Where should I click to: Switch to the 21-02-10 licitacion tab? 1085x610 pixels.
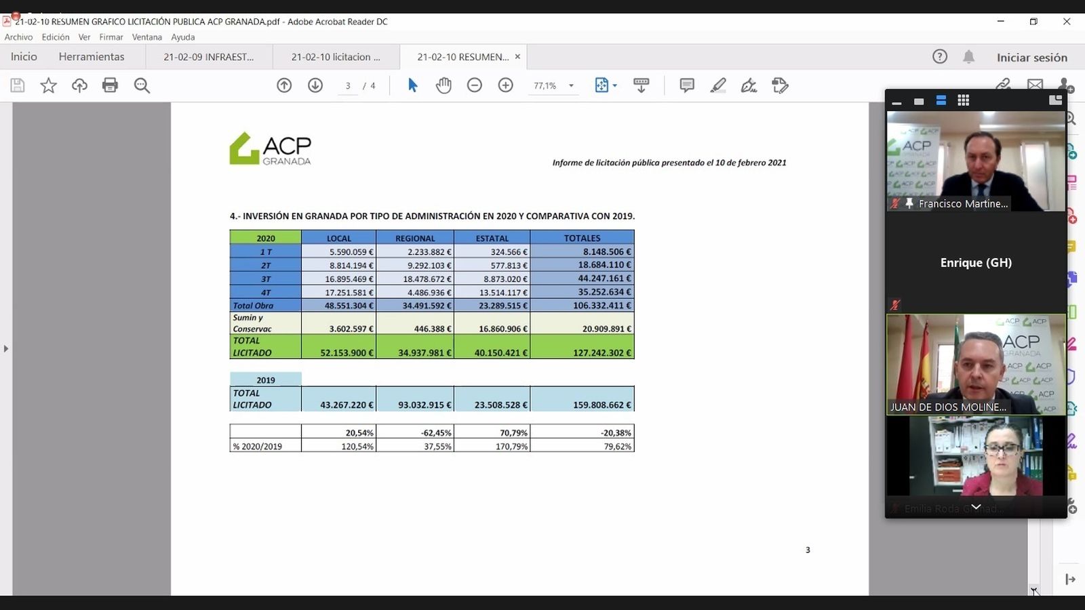336,57
